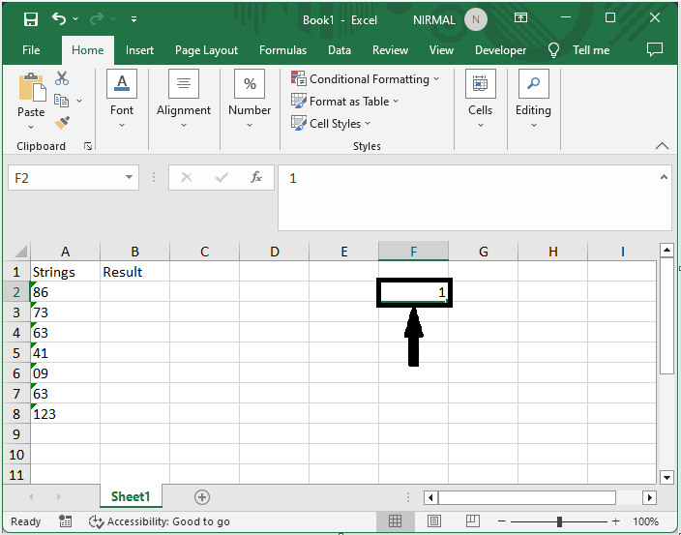
Task: Click the zoom slider handle
Action: pyautogui.click(x=559, y=521)
